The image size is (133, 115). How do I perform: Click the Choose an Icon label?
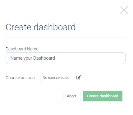click(x=21, y=78)
